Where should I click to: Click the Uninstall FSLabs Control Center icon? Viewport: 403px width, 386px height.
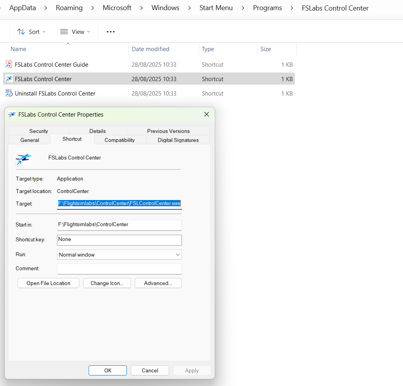coord(9,93)
